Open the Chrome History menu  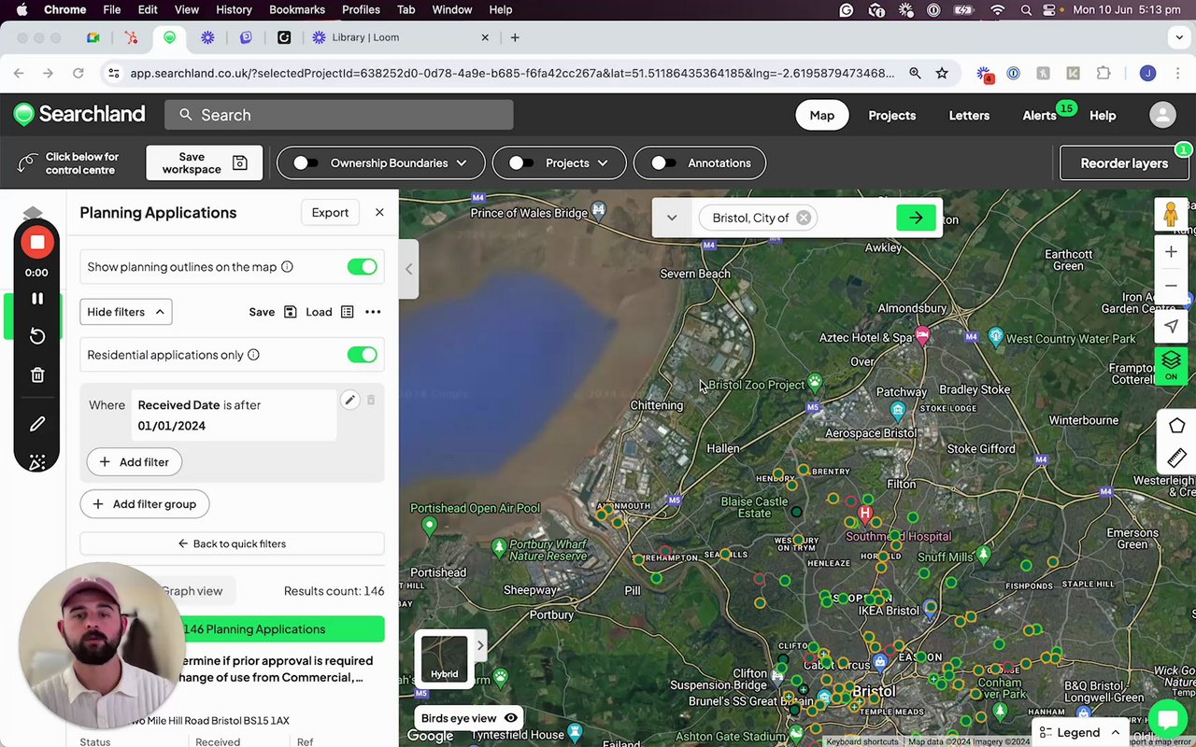[234, 9]
